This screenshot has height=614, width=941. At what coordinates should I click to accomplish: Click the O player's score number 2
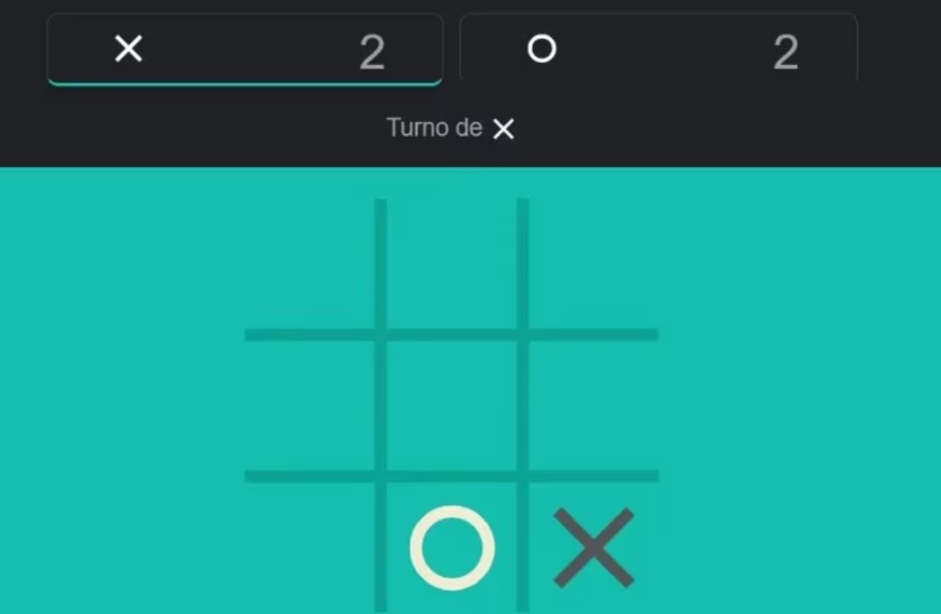(786, 52)
